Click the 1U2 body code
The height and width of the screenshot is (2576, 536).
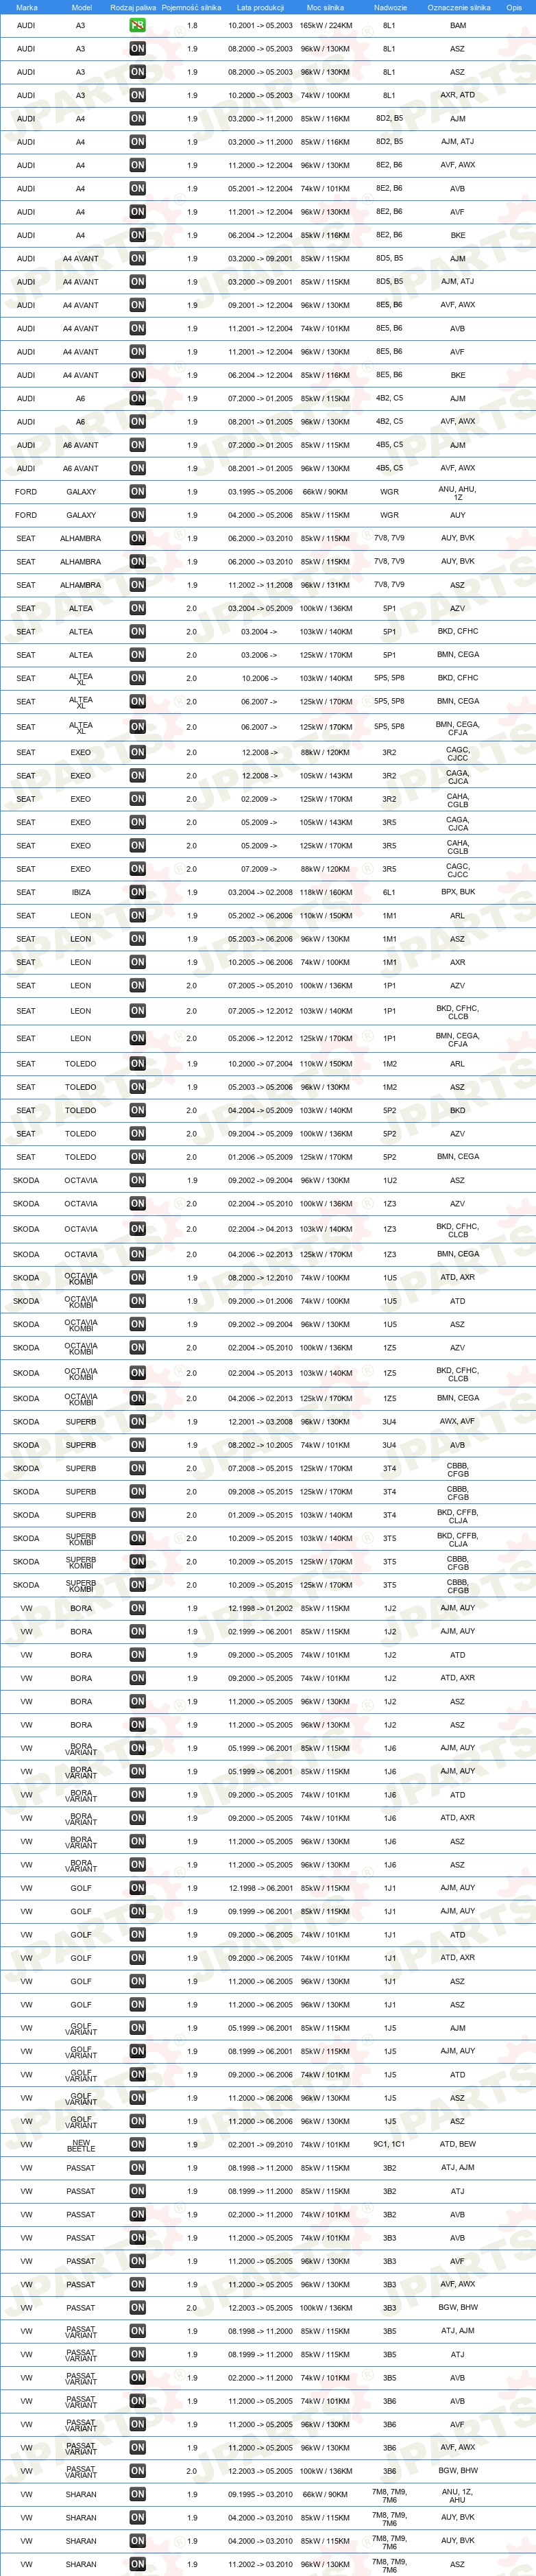tap(390, 1181)
